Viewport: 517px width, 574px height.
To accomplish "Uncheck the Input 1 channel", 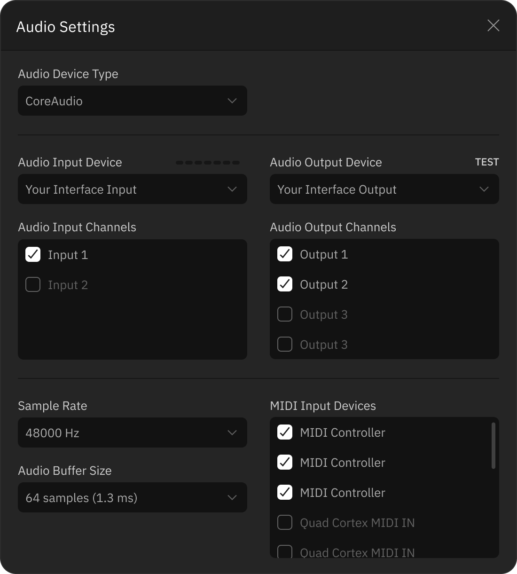I will (x=32, y=254).
